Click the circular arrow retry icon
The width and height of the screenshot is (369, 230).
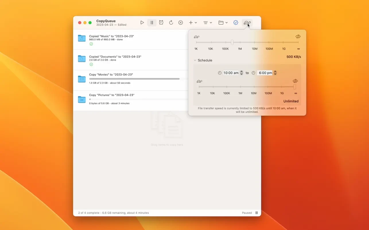pos(171,23)
